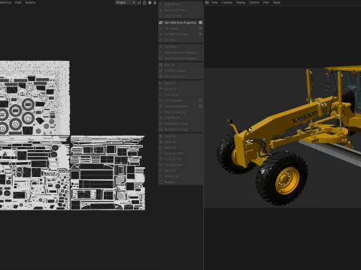Click the Cycle UV CCW icon
The image size is (361, 270).
point(161,154)
